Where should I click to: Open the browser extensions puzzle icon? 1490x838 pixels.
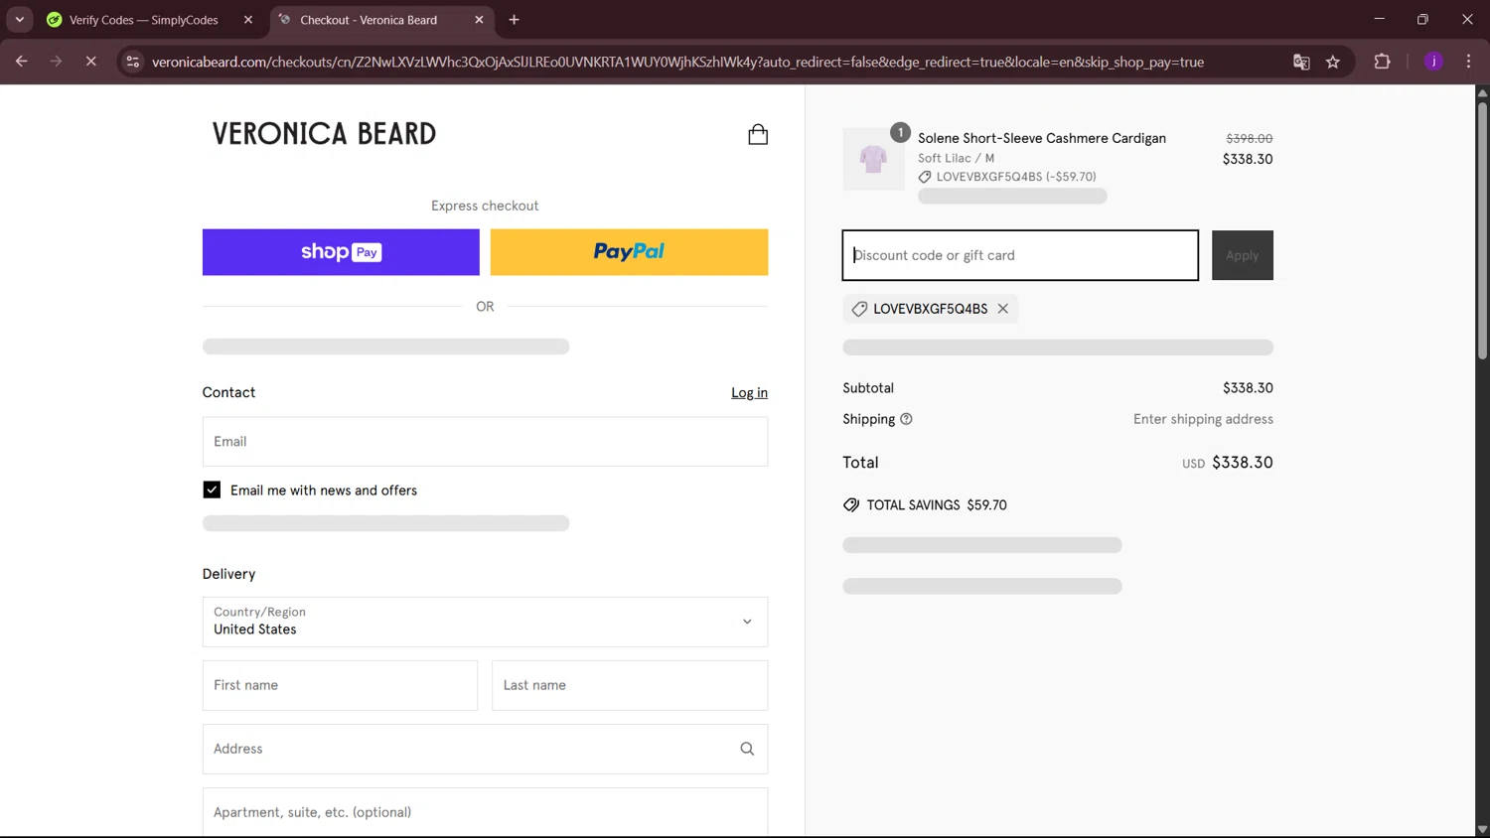click(x=1382, y=62)
